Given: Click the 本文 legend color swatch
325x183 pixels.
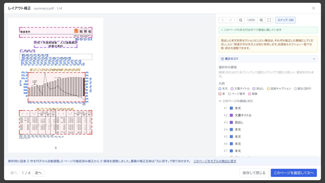Looking at the screenshot, I should tap(220, 89).
